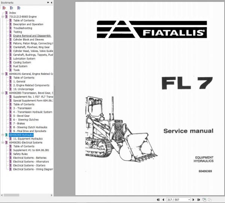225x203 pixels.
Task: Click the bookmarks horizontal scrollbar thumb
Action: point(12,195)
